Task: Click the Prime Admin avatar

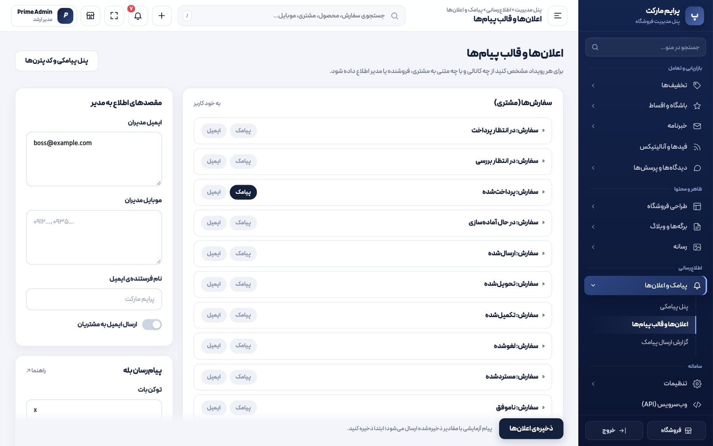Action: point(66,16)
